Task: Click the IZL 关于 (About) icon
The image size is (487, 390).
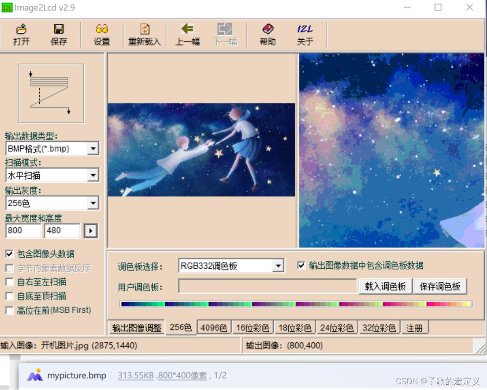Action: click(x=305, y=34)
